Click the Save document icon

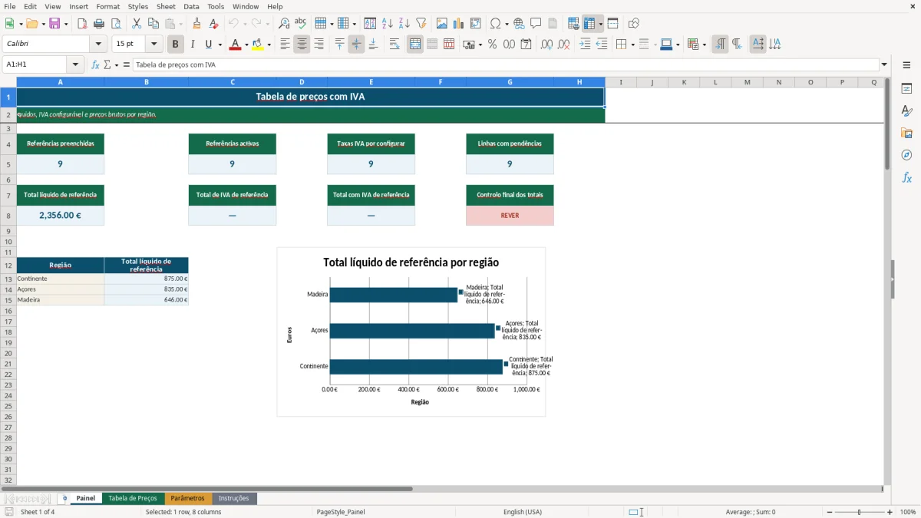[x=54, y=24]
